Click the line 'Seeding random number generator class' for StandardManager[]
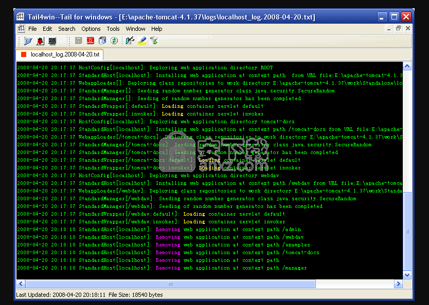The image size is (429, 305). point(175,91)
